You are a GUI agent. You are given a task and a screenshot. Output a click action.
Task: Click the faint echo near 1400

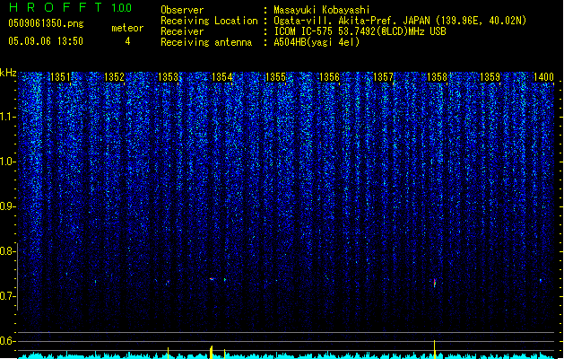[x=541, y=280]
